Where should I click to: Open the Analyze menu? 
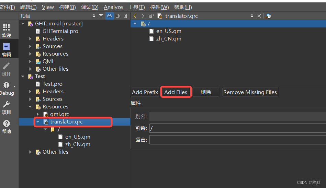pos(113,7)
